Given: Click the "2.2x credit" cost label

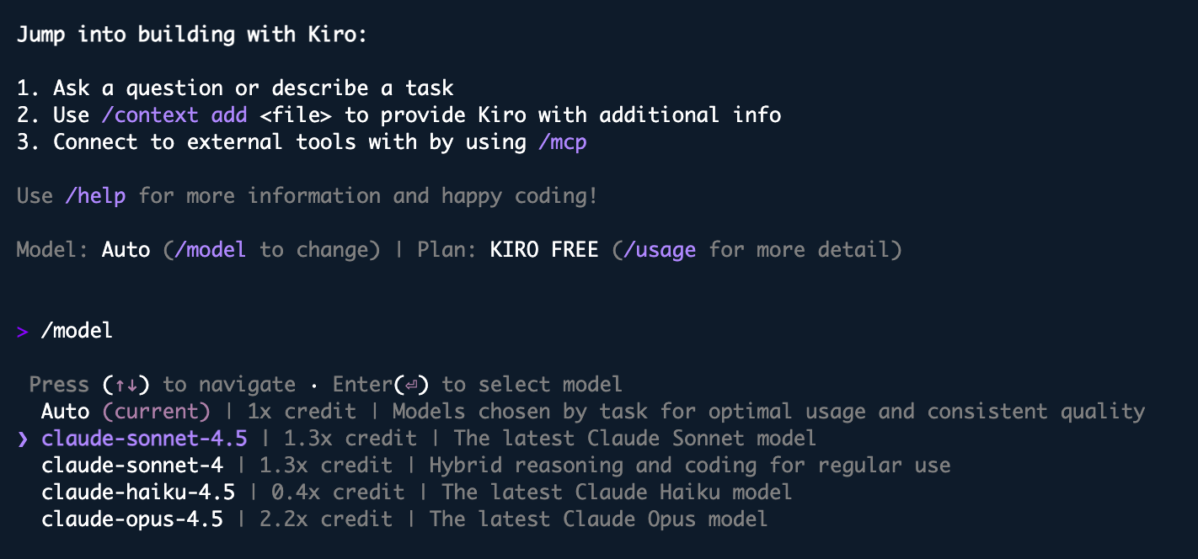Looking at the screenshot, I should point(326,519).
